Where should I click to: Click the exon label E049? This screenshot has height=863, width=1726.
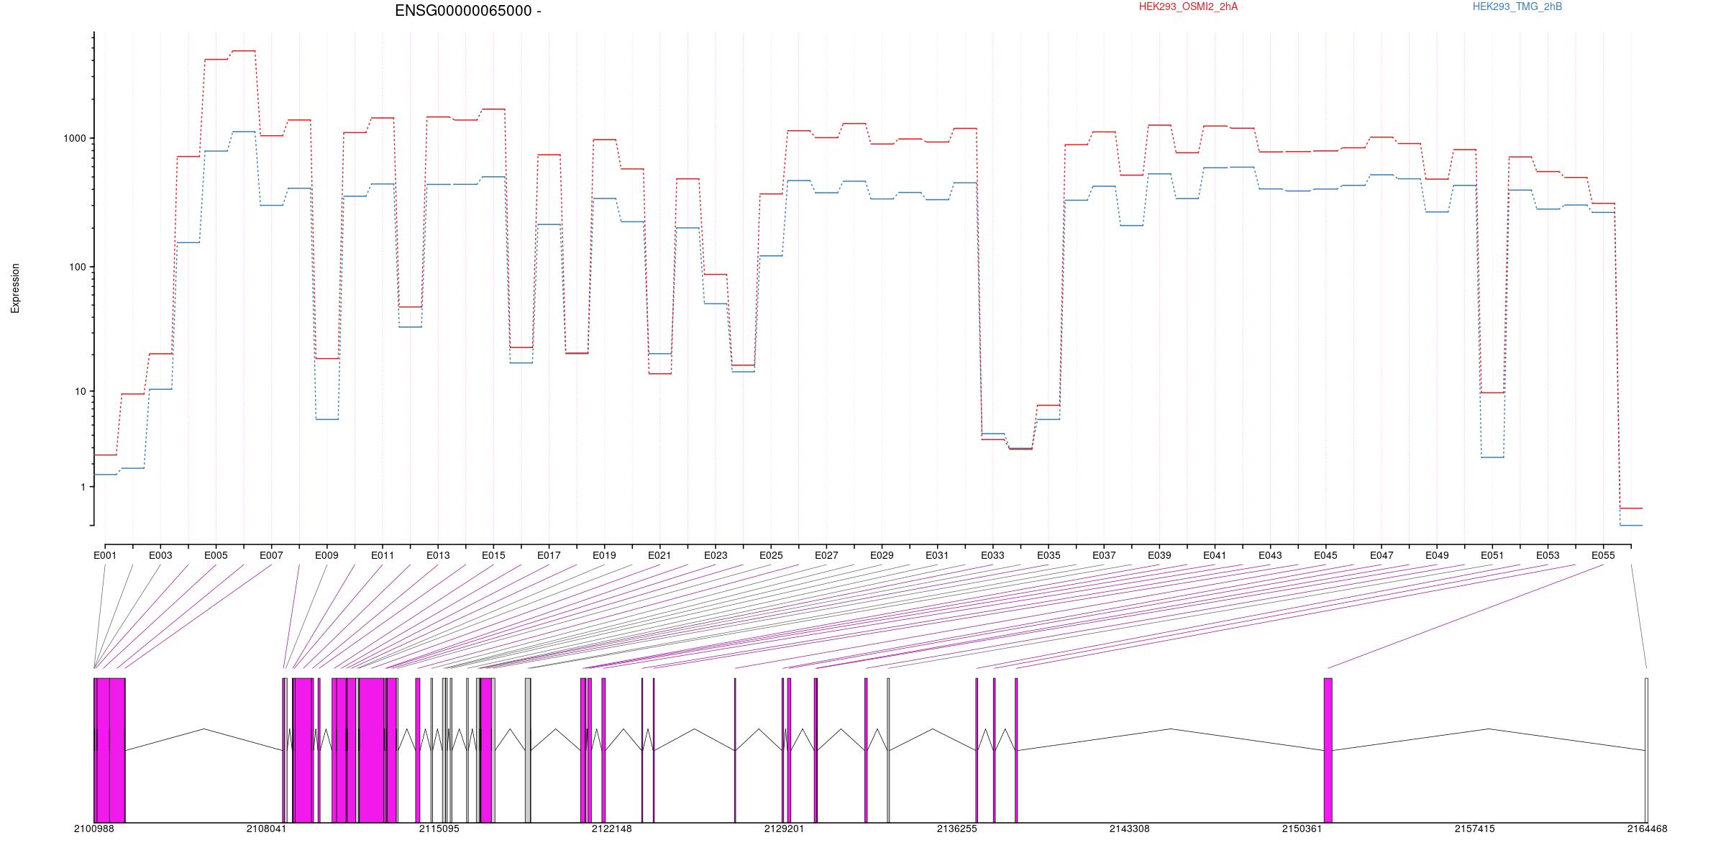tap(1437, 555)
